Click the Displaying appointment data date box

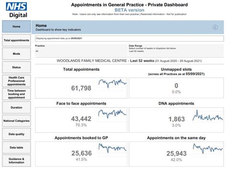[129, 38]
